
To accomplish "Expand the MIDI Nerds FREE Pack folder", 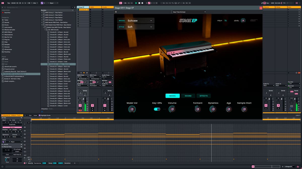I will (42, 22).
